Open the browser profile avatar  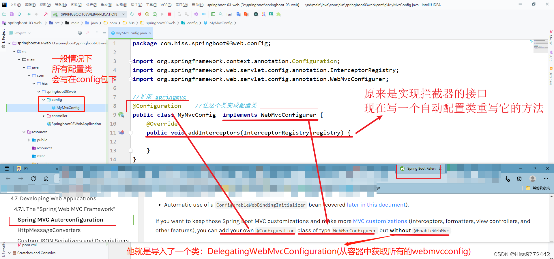(x=533, y=179)
